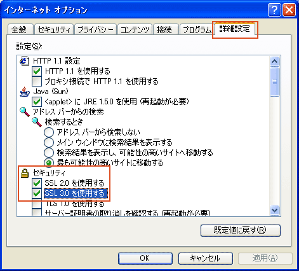Screen dimensions: 299x271
Task: Click the アドレス バーからの検索 magnifier icon
Action: (25, 112)
